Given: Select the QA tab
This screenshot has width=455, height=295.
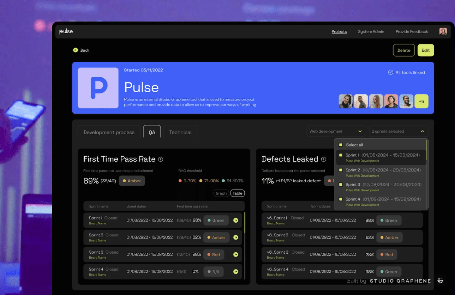Looking at the screenshot, I should [152, 132].
